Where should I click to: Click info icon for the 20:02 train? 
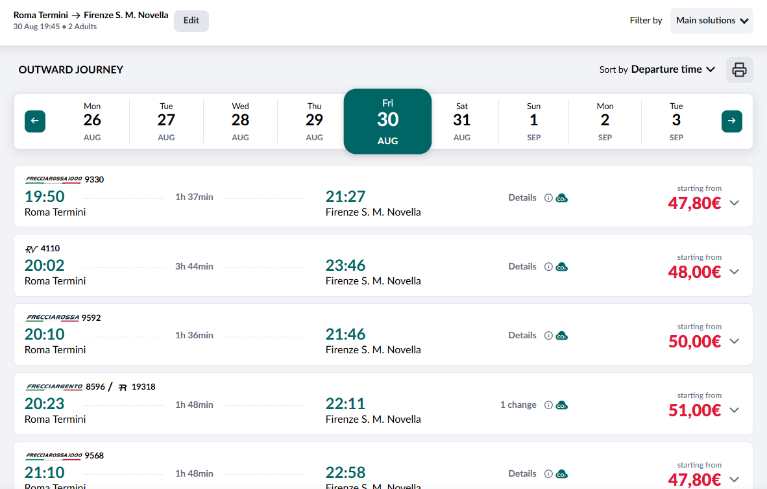[548, 267]
